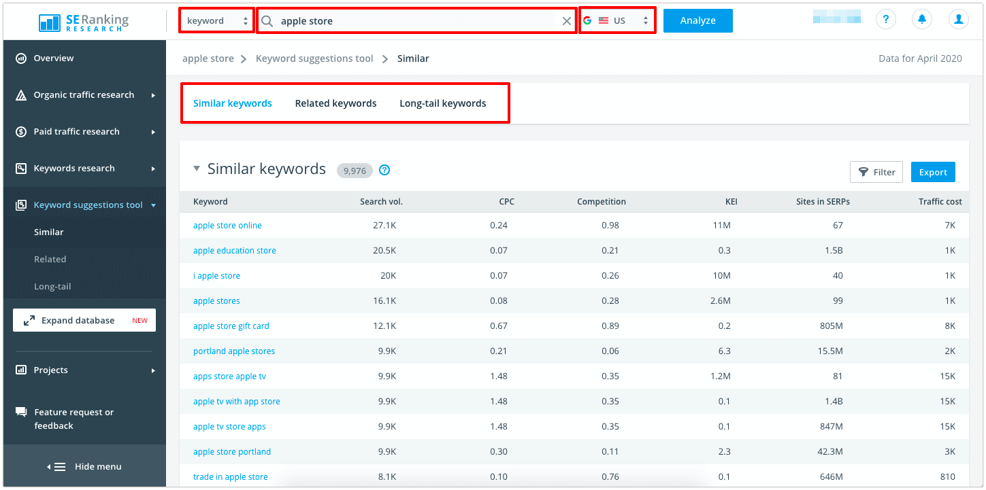Switch to Similar keywords tab
This screenshot has width=986, height=490.
point(233,103)
